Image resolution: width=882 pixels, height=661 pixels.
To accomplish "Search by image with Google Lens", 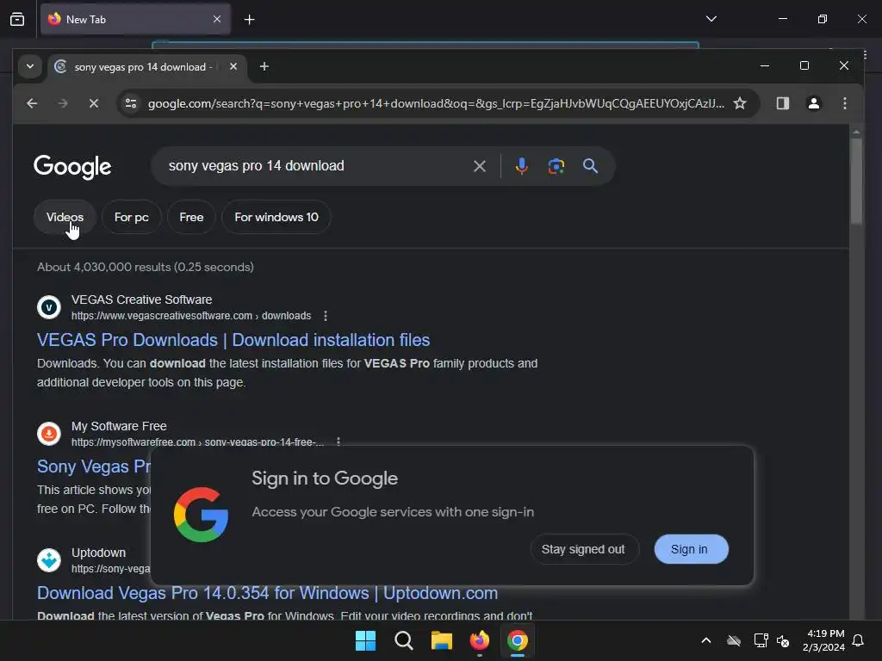I will (556, 166).
